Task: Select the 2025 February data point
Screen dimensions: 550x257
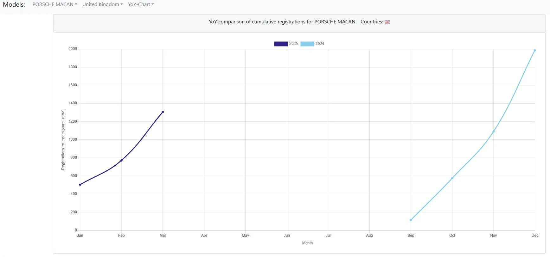Action: point(121,161)
